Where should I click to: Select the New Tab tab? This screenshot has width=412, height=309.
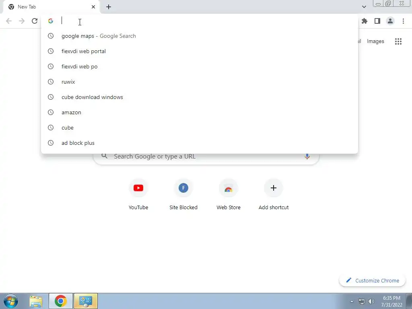click(x=51, y=7)
